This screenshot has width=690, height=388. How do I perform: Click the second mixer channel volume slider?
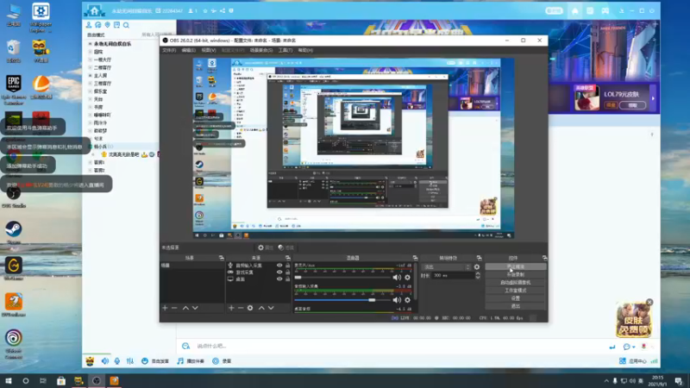pos(342,300)
